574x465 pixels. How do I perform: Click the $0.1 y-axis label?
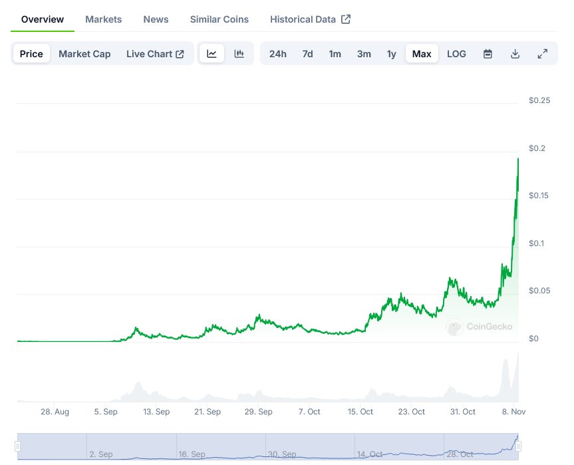(x=536, y=243)
